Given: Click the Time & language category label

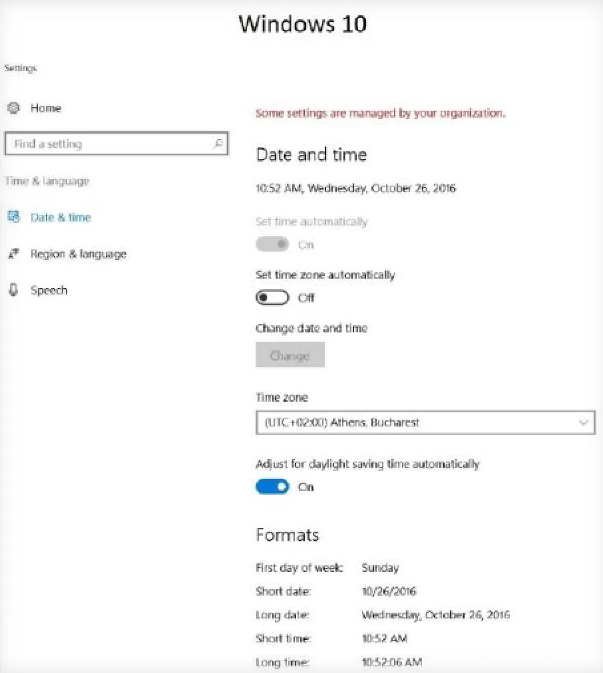Looking at the screenshot, I should tap(47, 181).
